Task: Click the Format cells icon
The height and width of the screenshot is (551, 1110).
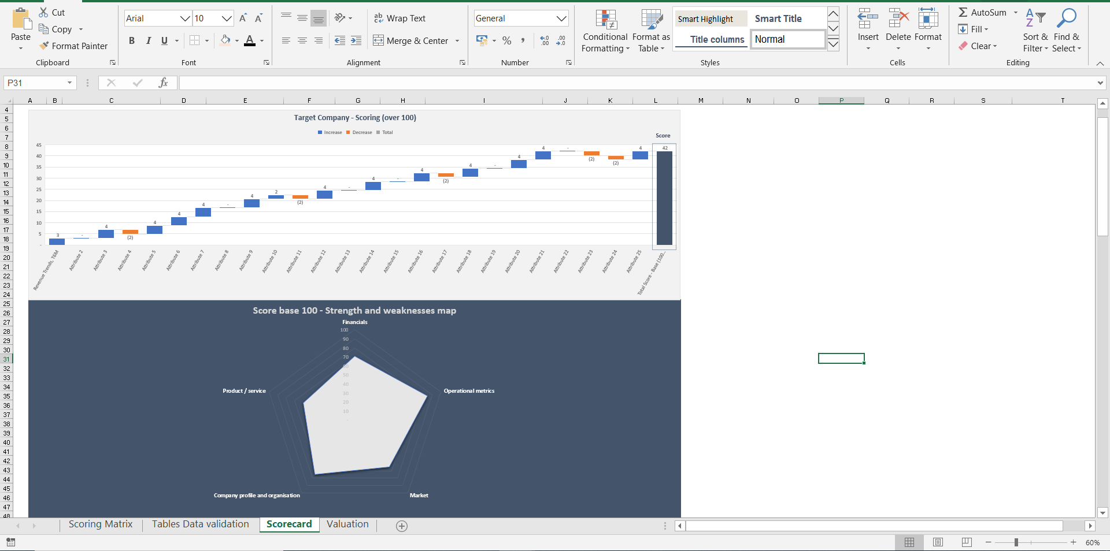Action: (928, 19)
